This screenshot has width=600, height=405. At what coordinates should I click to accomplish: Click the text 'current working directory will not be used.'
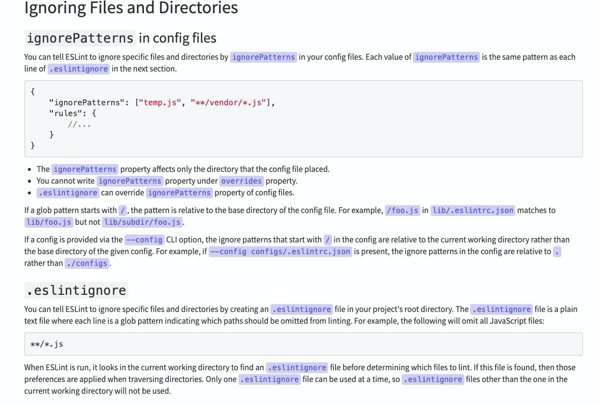pyautogui.click(x=97, y=391)
